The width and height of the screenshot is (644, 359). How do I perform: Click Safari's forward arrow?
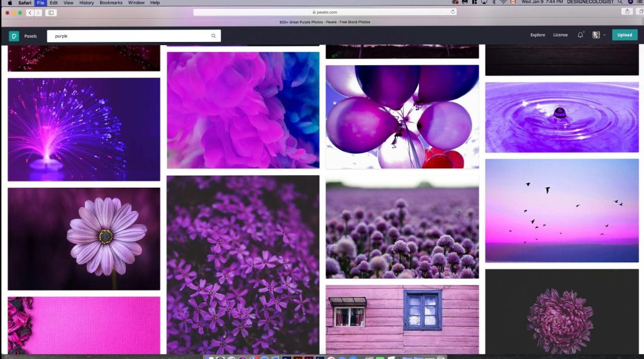click(38, 13)
